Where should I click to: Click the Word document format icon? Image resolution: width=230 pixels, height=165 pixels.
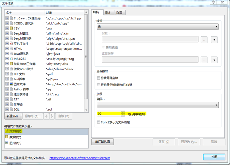tap(11, 69)
